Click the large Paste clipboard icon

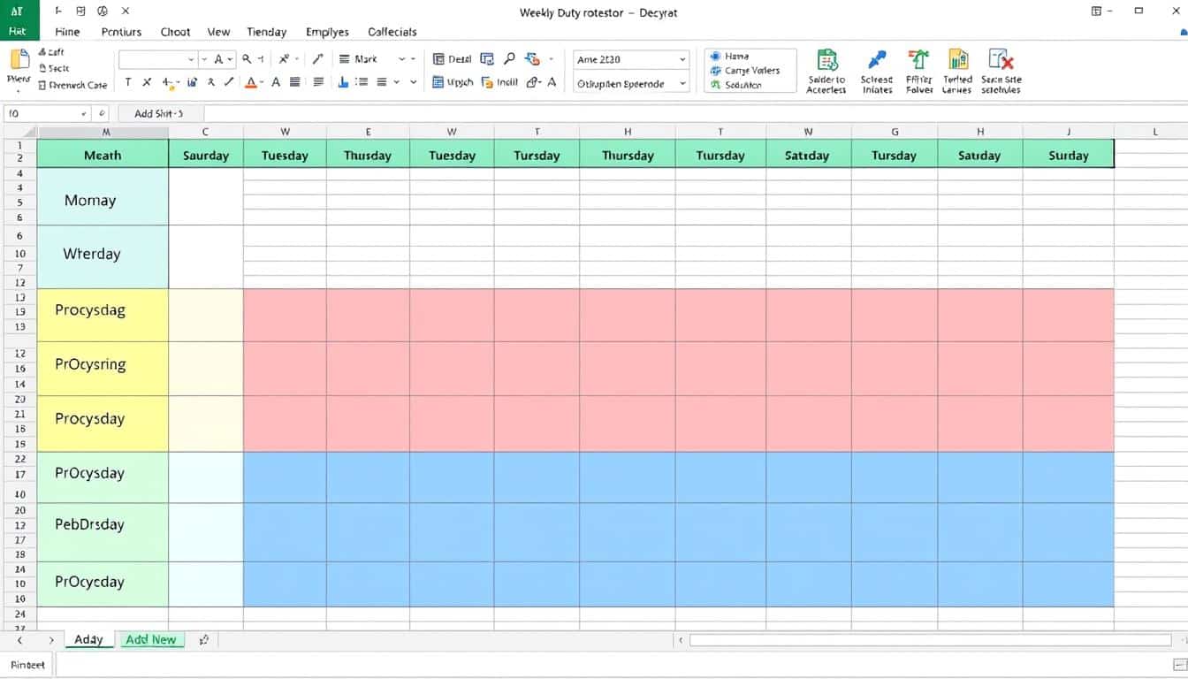pyautogui.click(x=19, y=61)
